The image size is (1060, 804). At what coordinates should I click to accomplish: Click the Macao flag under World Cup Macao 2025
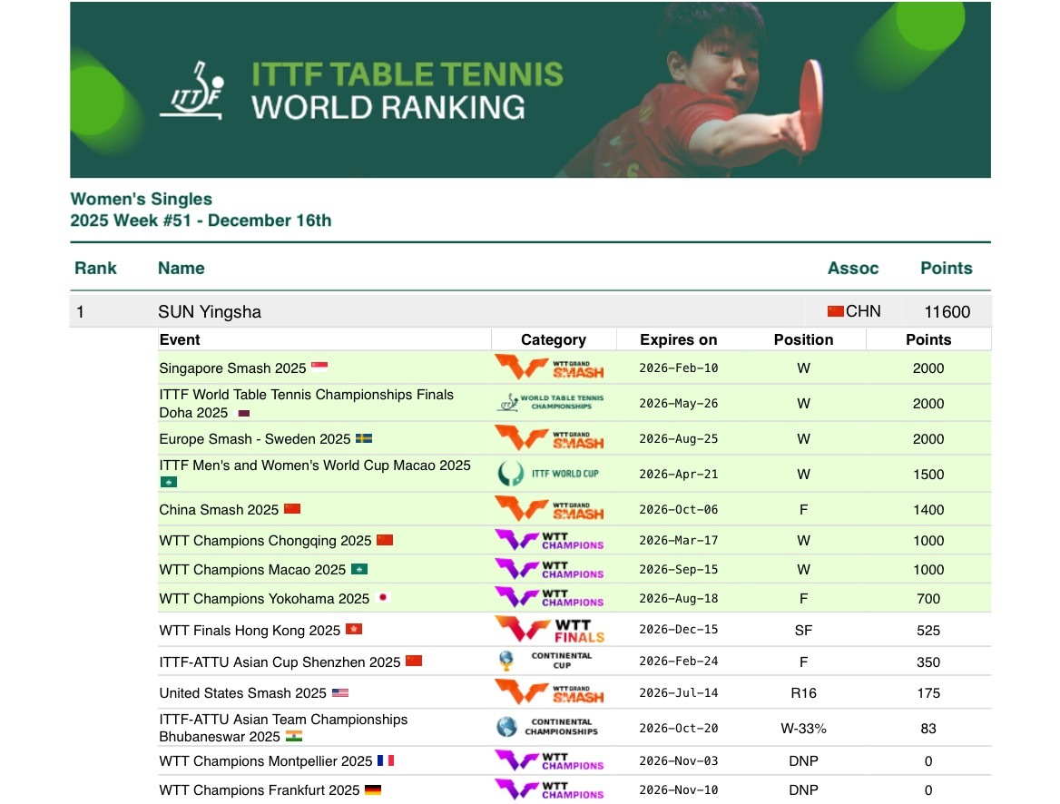tap(168, 482)
